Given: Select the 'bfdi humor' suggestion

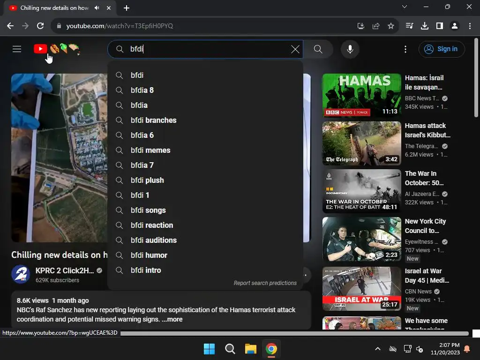Looking at the screenshot, I should pyautogui.click(x=205, y=255).
